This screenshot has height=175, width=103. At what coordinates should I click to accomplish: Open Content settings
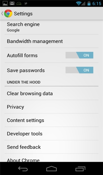[51, 120]
